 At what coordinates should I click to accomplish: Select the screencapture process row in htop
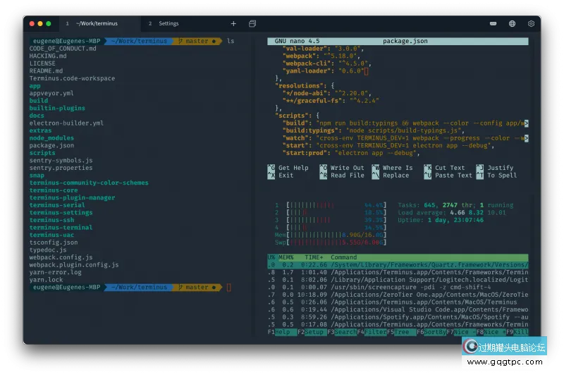(x=395, y=287)
